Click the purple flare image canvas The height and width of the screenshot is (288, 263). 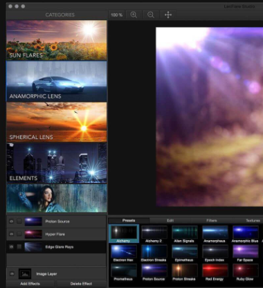(210, 117)
